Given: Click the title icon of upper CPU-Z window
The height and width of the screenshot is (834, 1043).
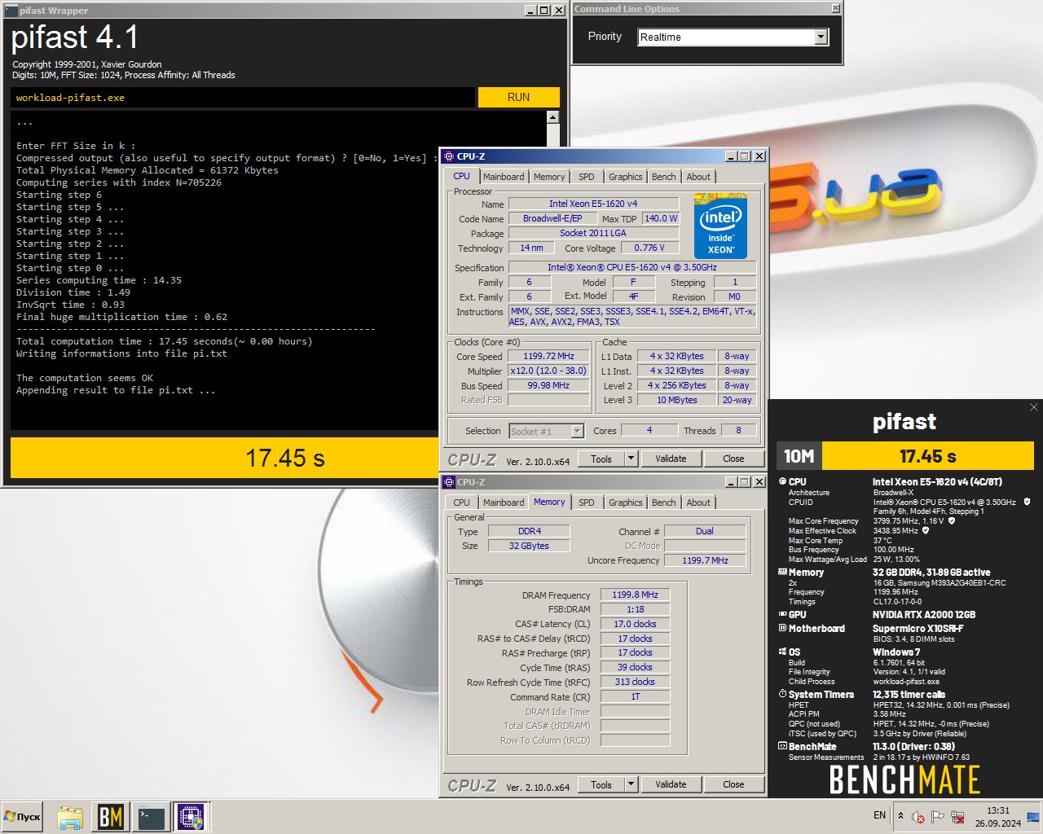Looking at the screenshot, I should tap(449, 156).
